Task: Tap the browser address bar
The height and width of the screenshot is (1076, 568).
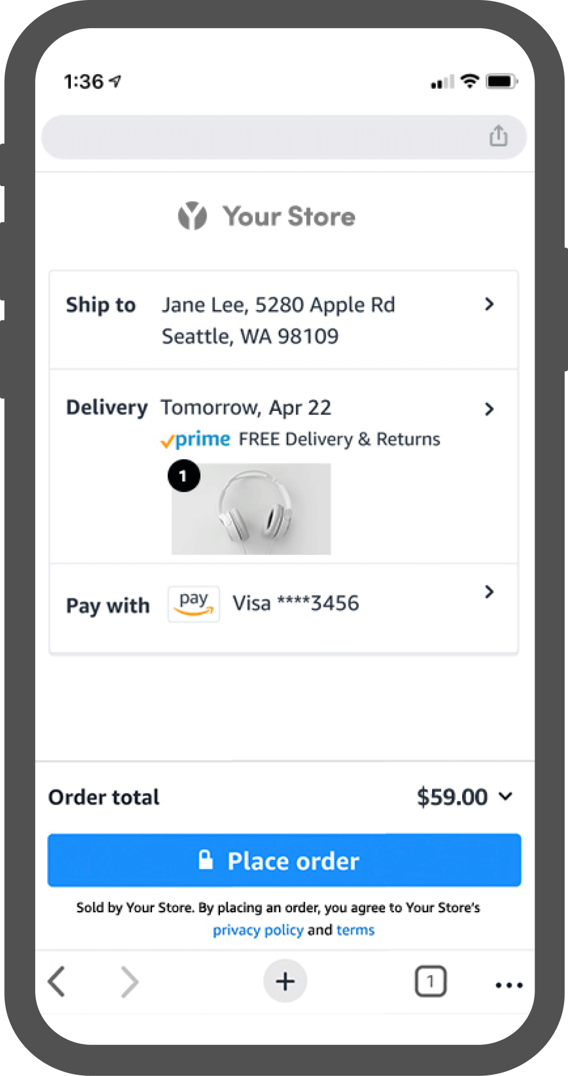Action: point(259,137)
